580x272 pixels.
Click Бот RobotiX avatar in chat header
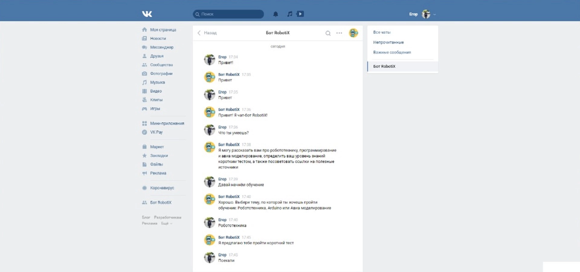pyautogui.click(x=353, y=33)
